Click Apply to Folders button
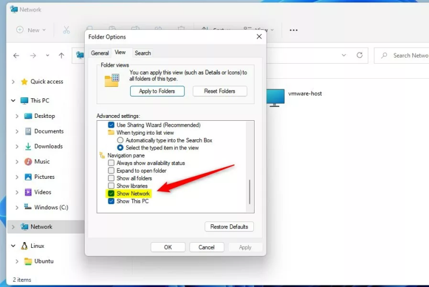Viewport: 429px width, 287px height. [x=157, y=91]
